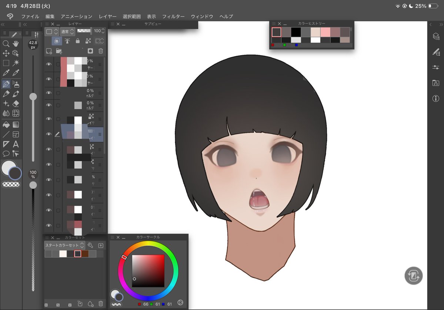The image size is (444, 310).
Task: Select the Figure line tool
Action: click(x=6, y=134)
